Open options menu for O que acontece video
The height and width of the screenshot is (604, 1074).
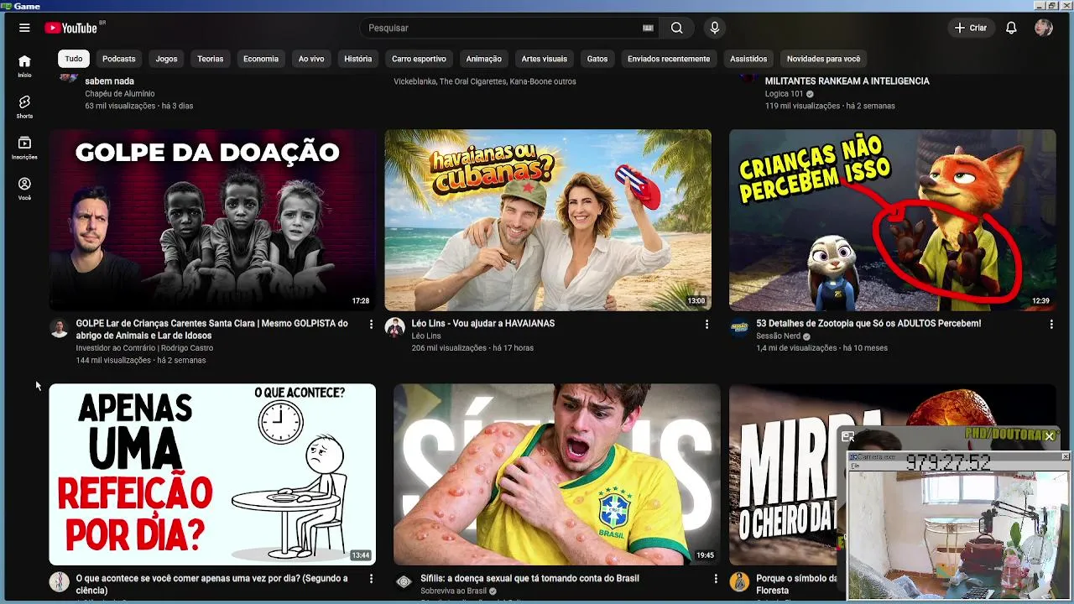(371, 579)
